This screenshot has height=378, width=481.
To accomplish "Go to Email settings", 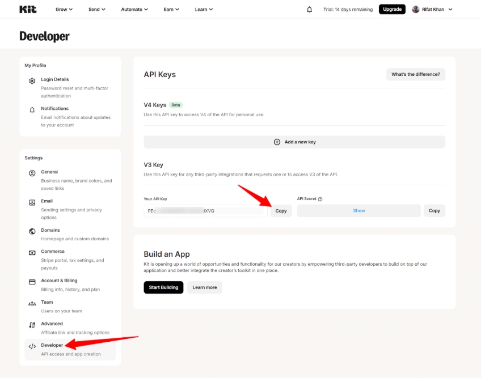I will coord(70,209).
